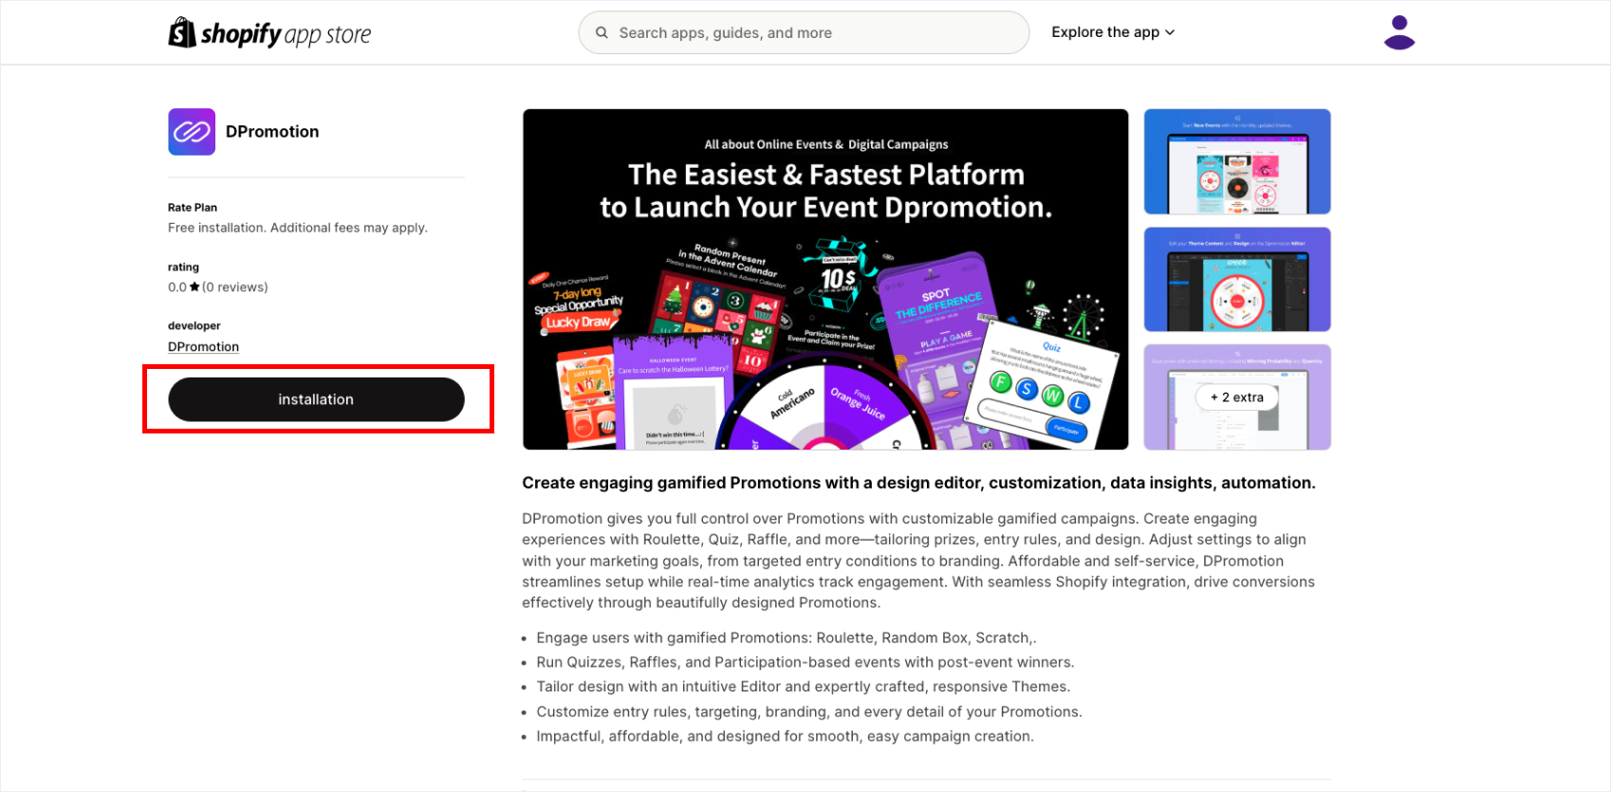Open the (0 reviews) link
The width and height of the screenshot is (1611, 792).
click(235, 286)
